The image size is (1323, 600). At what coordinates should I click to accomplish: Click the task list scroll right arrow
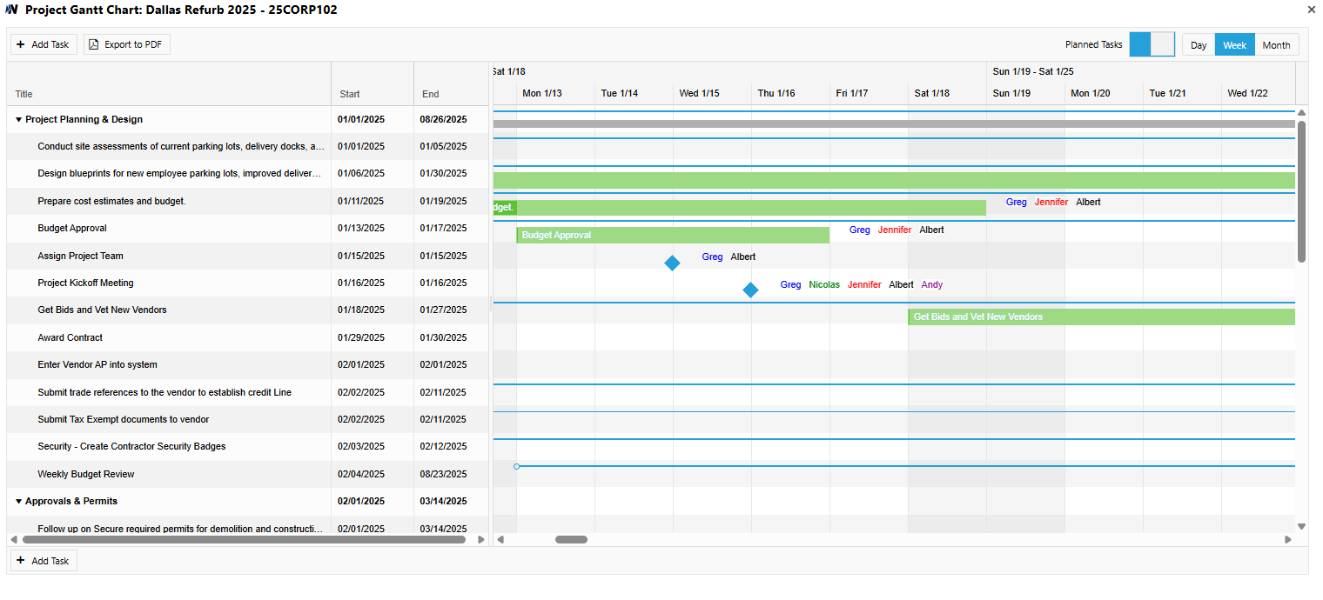click(481, 540)
